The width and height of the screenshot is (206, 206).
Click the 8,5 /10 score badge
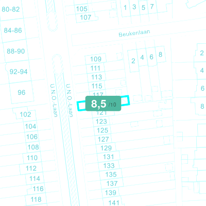click(x=103, y=104)
